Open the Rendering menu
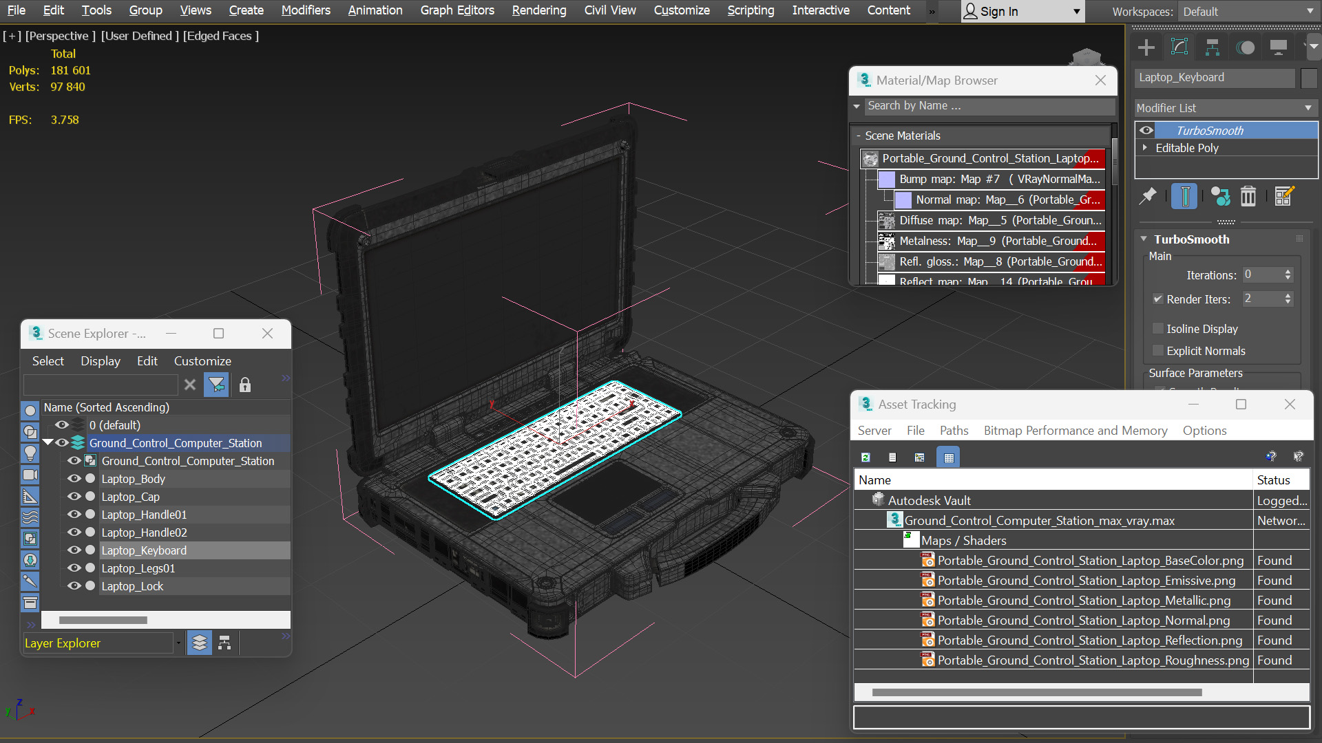Screen dimensions: 1322x743 point(539,10)
